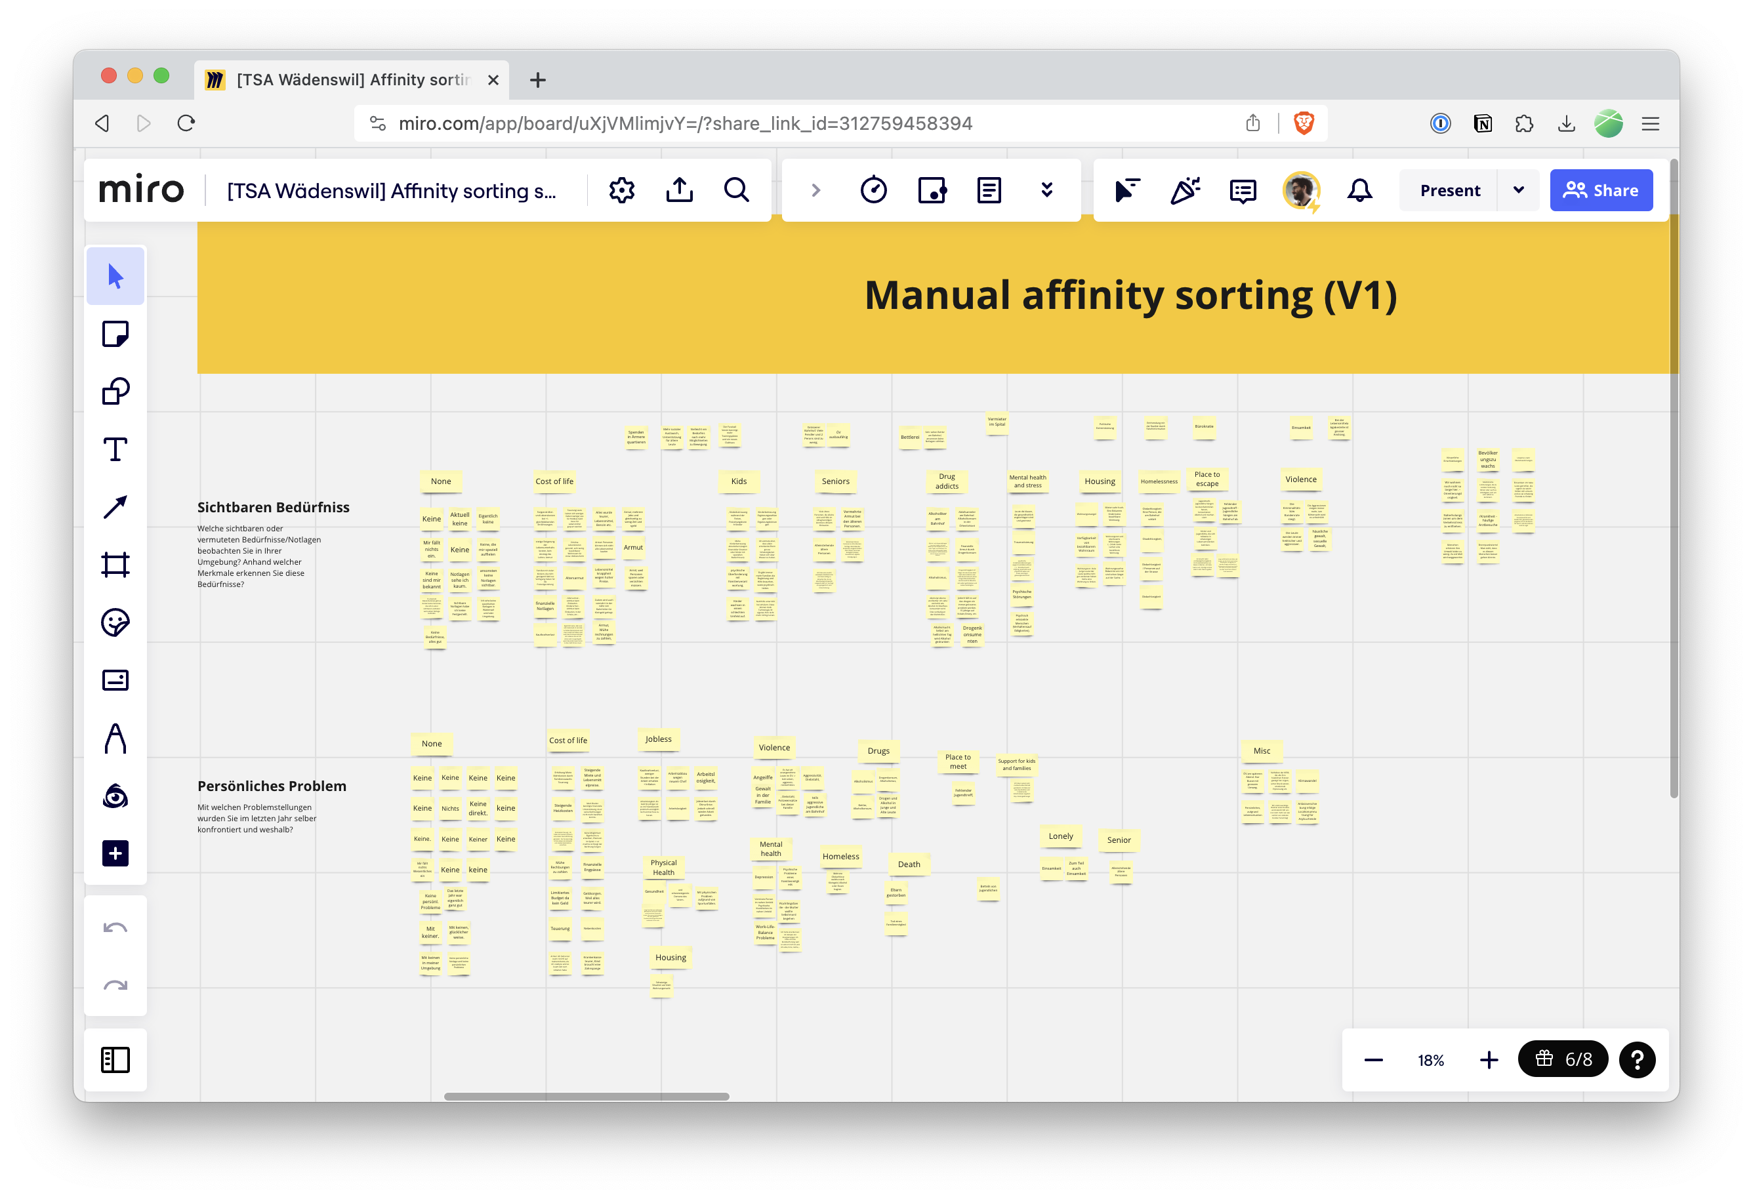Image resolution: width=1753 pixels, height=1199 pixels.
Task: Go back in browser history
Action: tap(102, 123)
